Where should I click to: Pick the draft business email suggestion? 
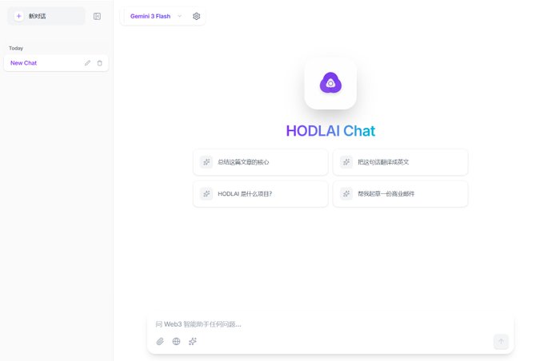click(400, 193)
